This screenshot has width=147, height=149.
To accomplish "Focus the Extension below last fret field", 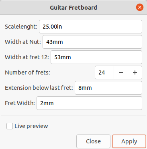I will point(108,88).
